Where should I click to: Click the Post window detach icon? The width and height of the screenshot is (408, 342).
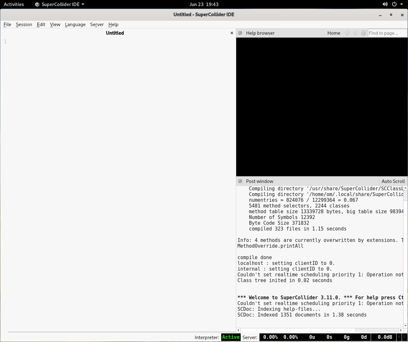tap(240, 181)
